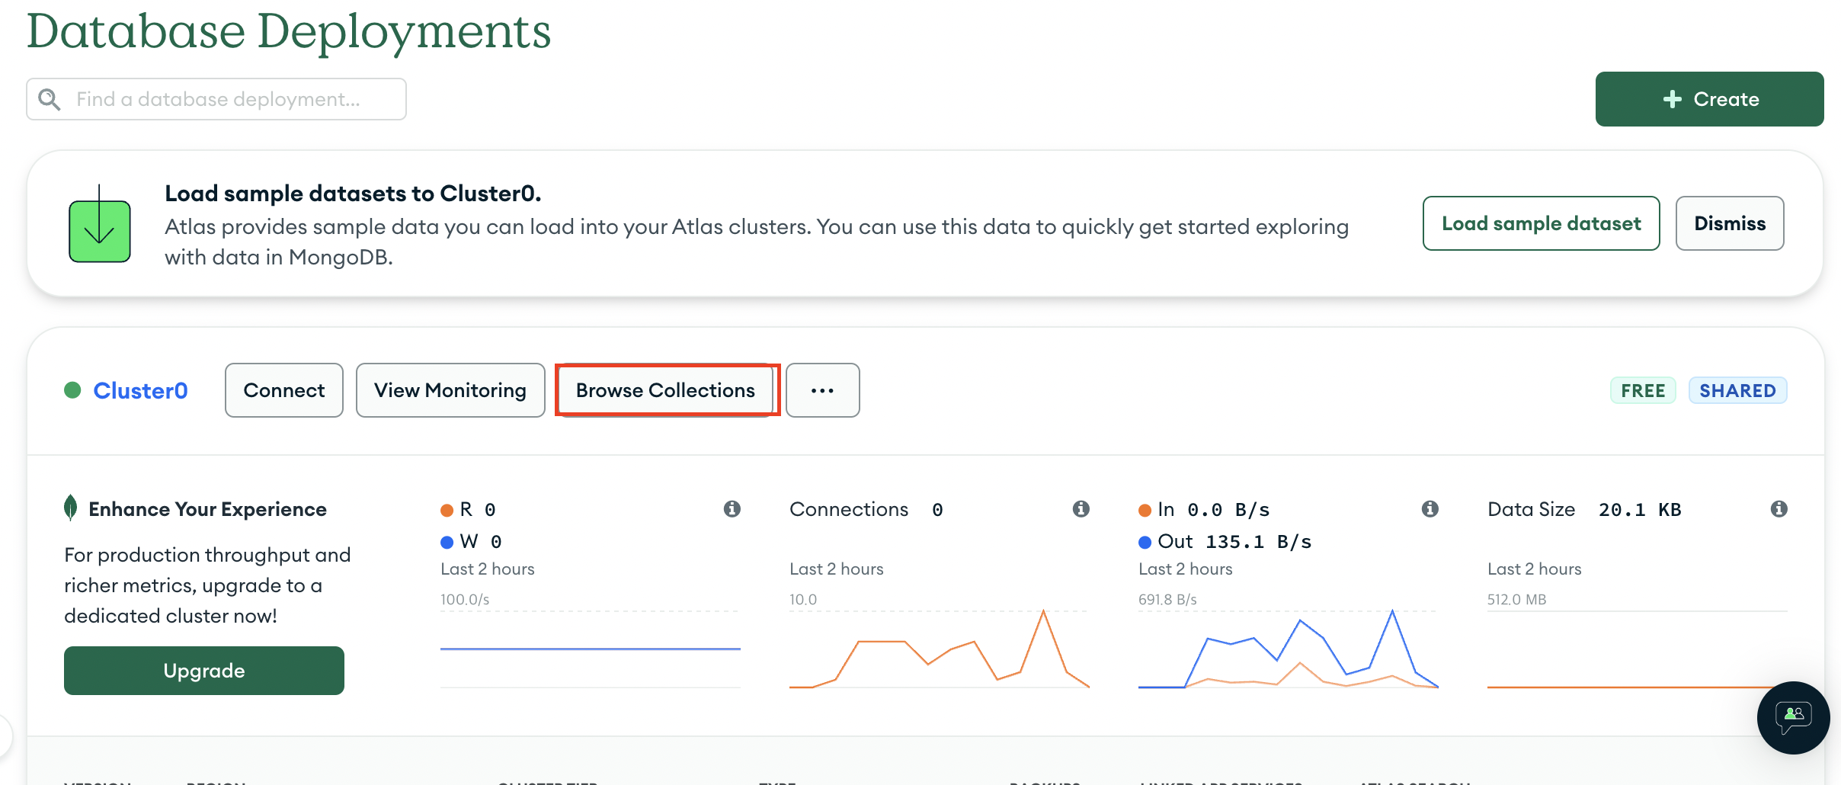Click Browse Collections button
This screenshot has width=1841, height=785.
click(x=666, y=390)
